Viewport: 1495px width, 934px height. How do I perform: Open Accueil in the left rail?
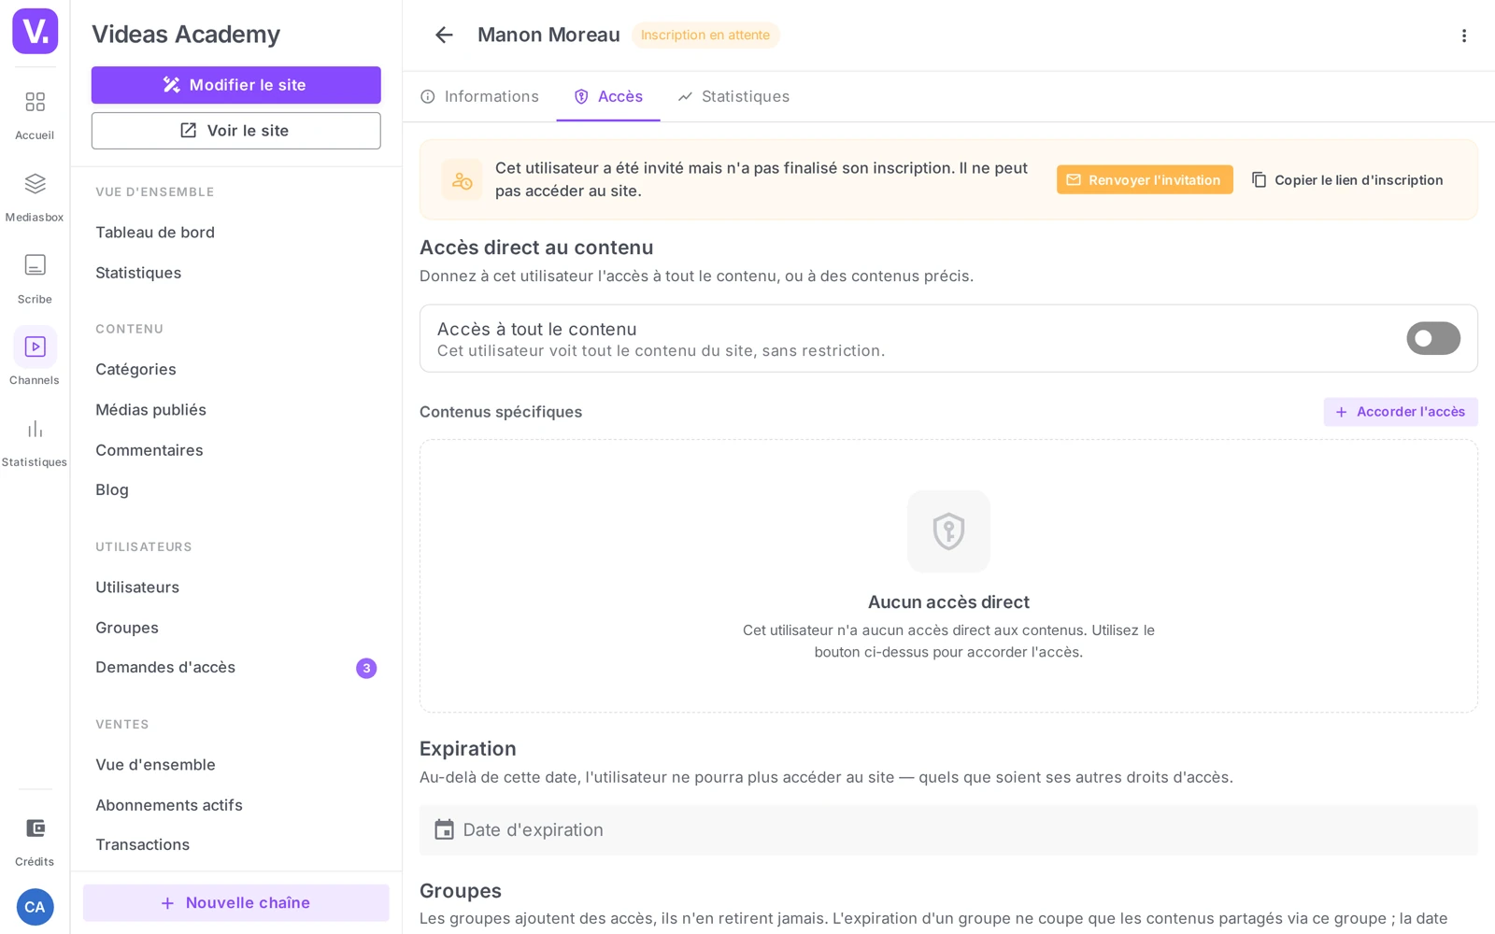point(35,114)
